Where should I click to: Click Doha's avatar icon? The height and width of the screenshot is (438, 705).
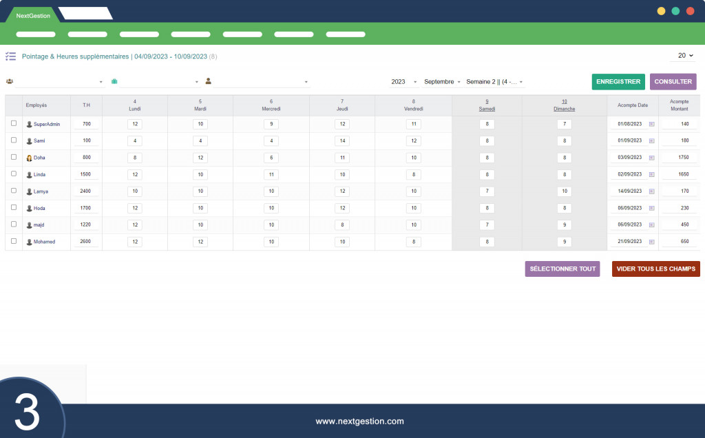[29, 158]
